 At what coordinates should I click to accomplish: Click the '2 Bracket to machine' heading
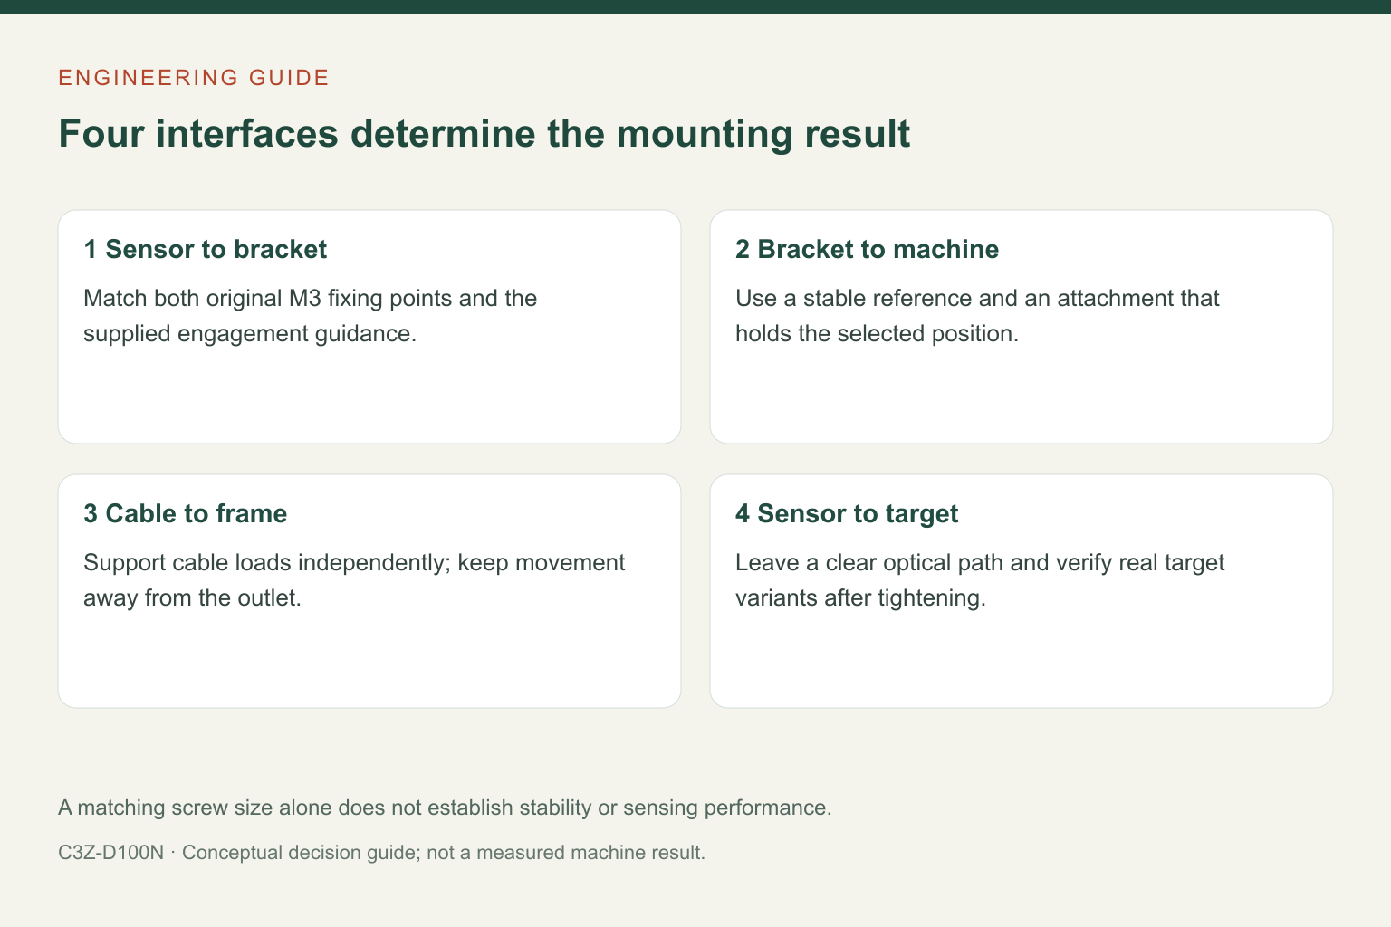coord(868,250)
